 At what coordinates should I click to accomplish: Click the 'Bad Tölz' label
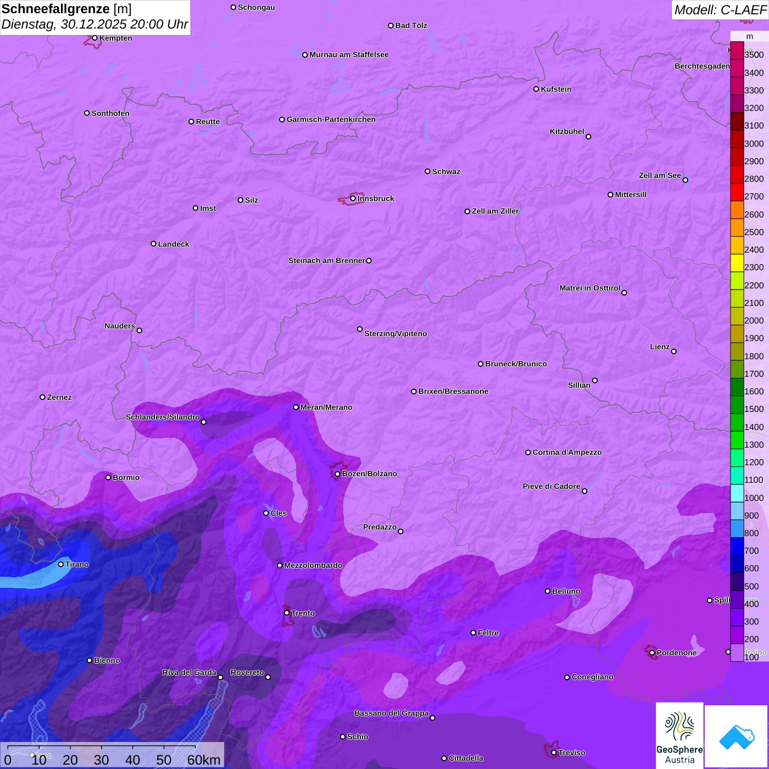coord(411,25)
